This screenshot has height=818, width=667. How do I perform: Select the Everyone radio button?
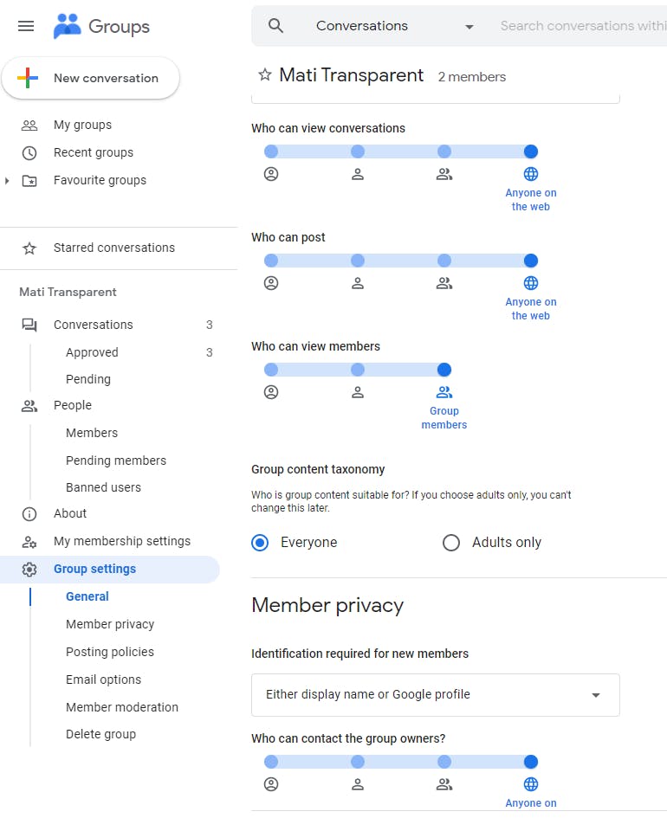point(260,543)
